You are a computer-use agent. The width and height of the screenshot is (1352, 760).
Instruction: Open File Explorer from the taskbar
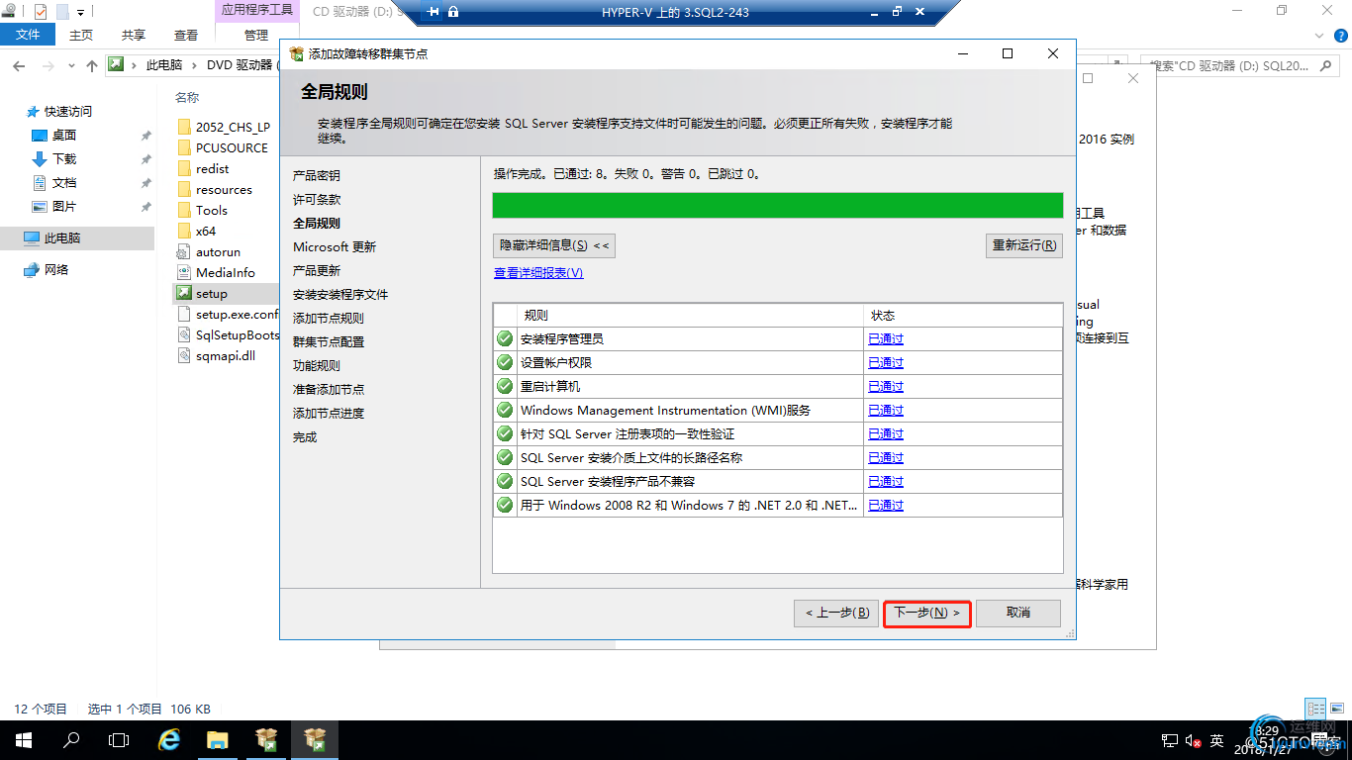pos(218,740)
